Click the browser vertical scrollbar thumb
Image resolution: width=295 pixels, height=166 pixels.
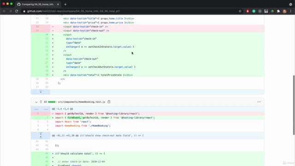pos(294,105)
